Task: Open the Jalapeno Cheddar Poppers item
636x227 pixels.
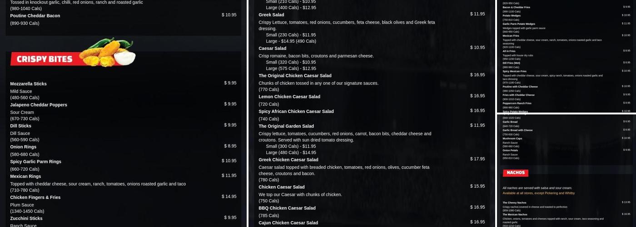Action: [x=39, y=105]
